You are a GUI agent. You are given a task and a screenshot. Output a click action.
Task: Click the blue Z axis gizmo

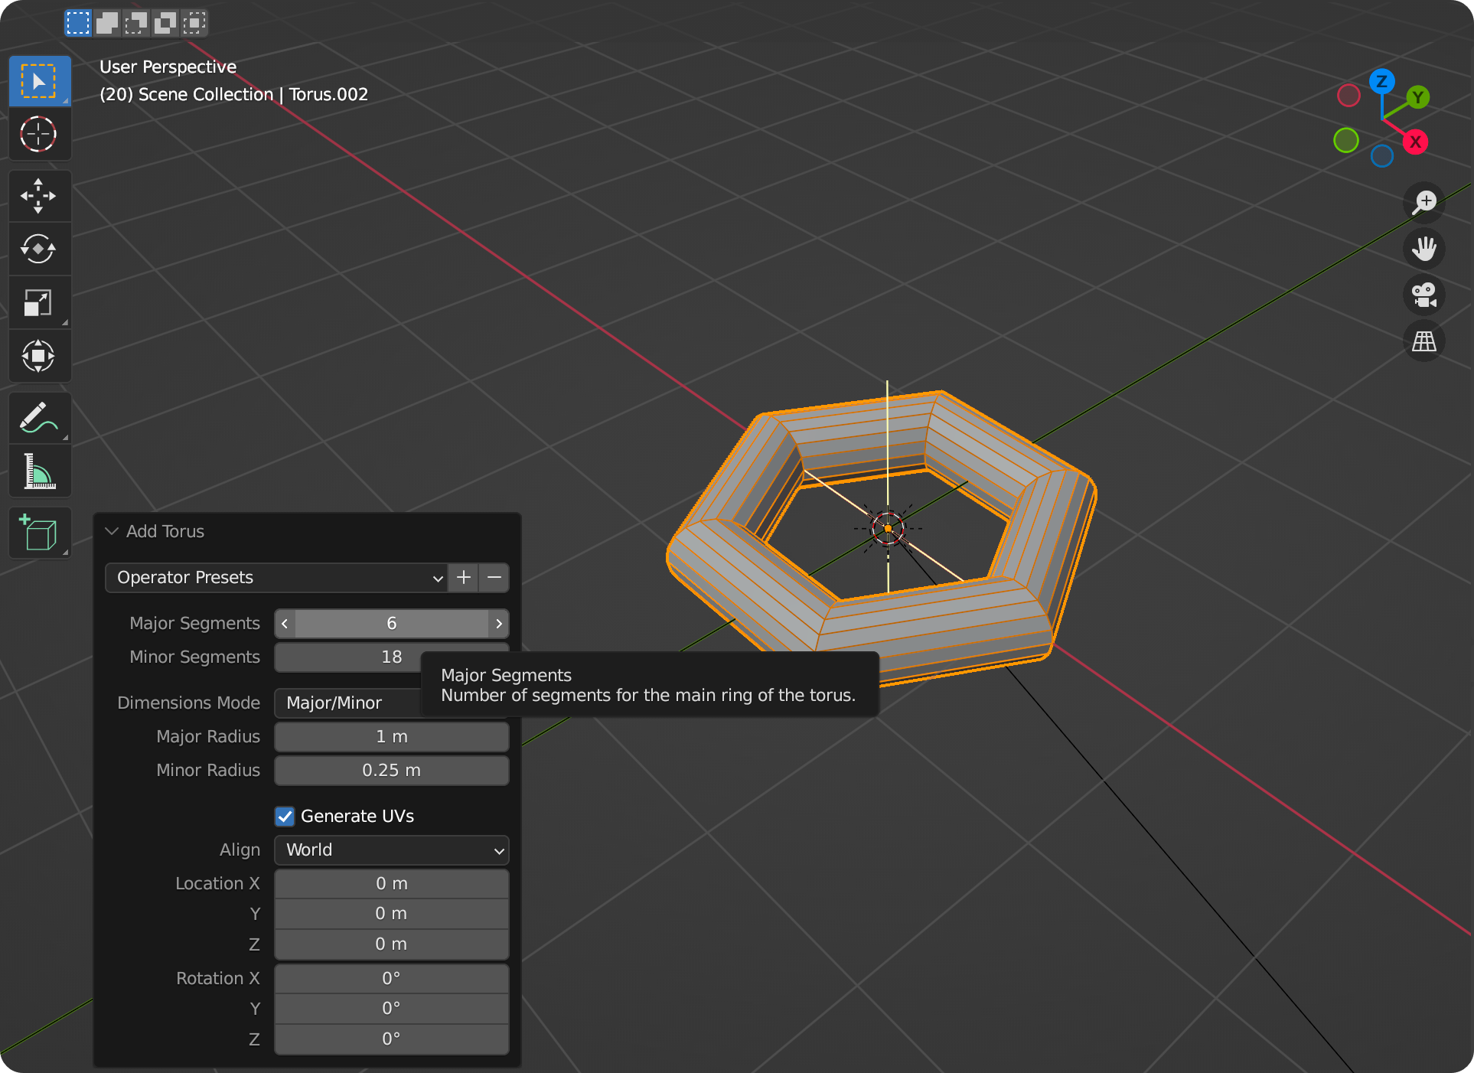coord(1381,81)
